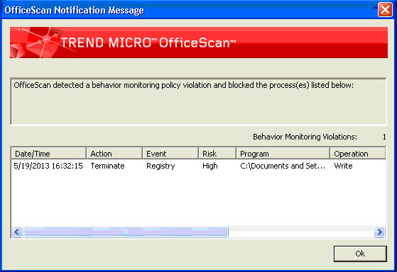Sort by the Action column header
397x272 pixels.
114,154
